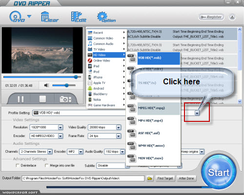The height and width of the screenshot is (195, 244).
Task: Expand the video Encoder dropdown
Action: tap(61, 136)
